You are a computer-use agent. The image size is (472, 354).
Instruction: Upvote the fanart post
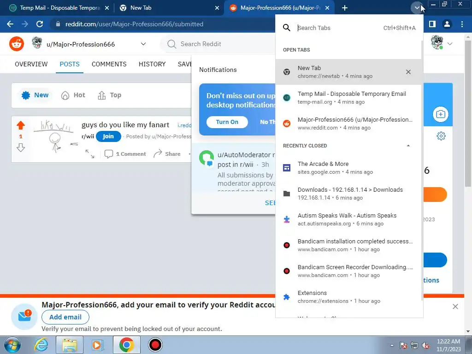(x=21, y=125)
